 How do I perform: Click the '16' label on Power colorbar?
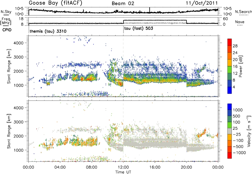pyautogui.click(x=235, y=67)
